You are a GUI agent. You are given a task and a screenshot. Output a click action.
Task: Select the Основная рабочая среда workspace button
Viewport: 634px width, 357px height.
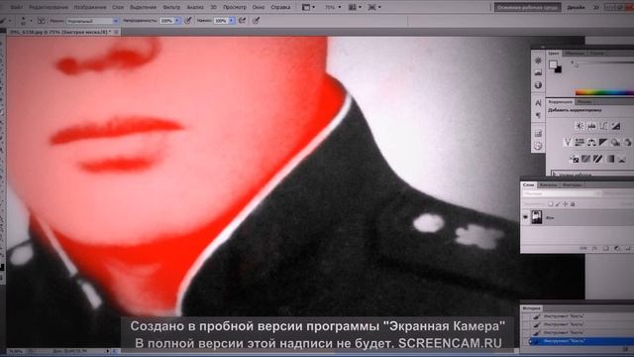pyautogui.click(x=527, y=7)
